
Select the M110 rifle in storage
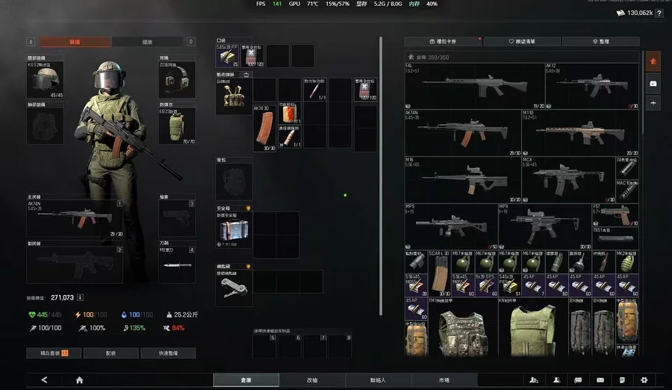(x=580, y=133)
